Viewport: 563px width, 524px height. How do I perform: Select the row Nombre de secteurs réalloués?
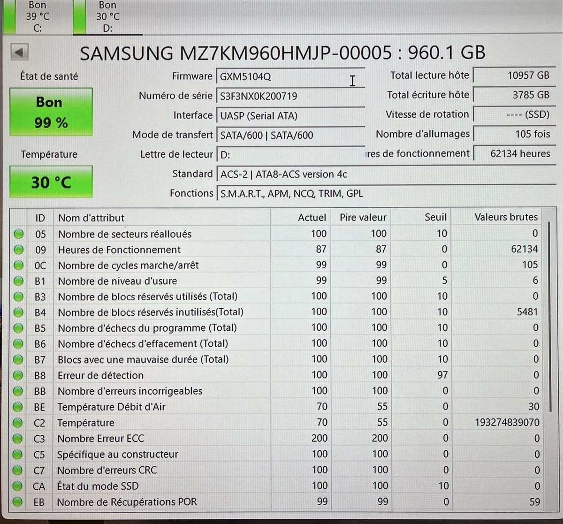(275, 234)
